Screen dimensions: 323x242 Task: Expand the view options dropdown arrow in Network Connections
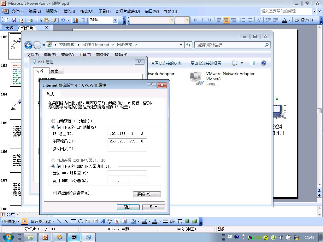tap(242, 63)
